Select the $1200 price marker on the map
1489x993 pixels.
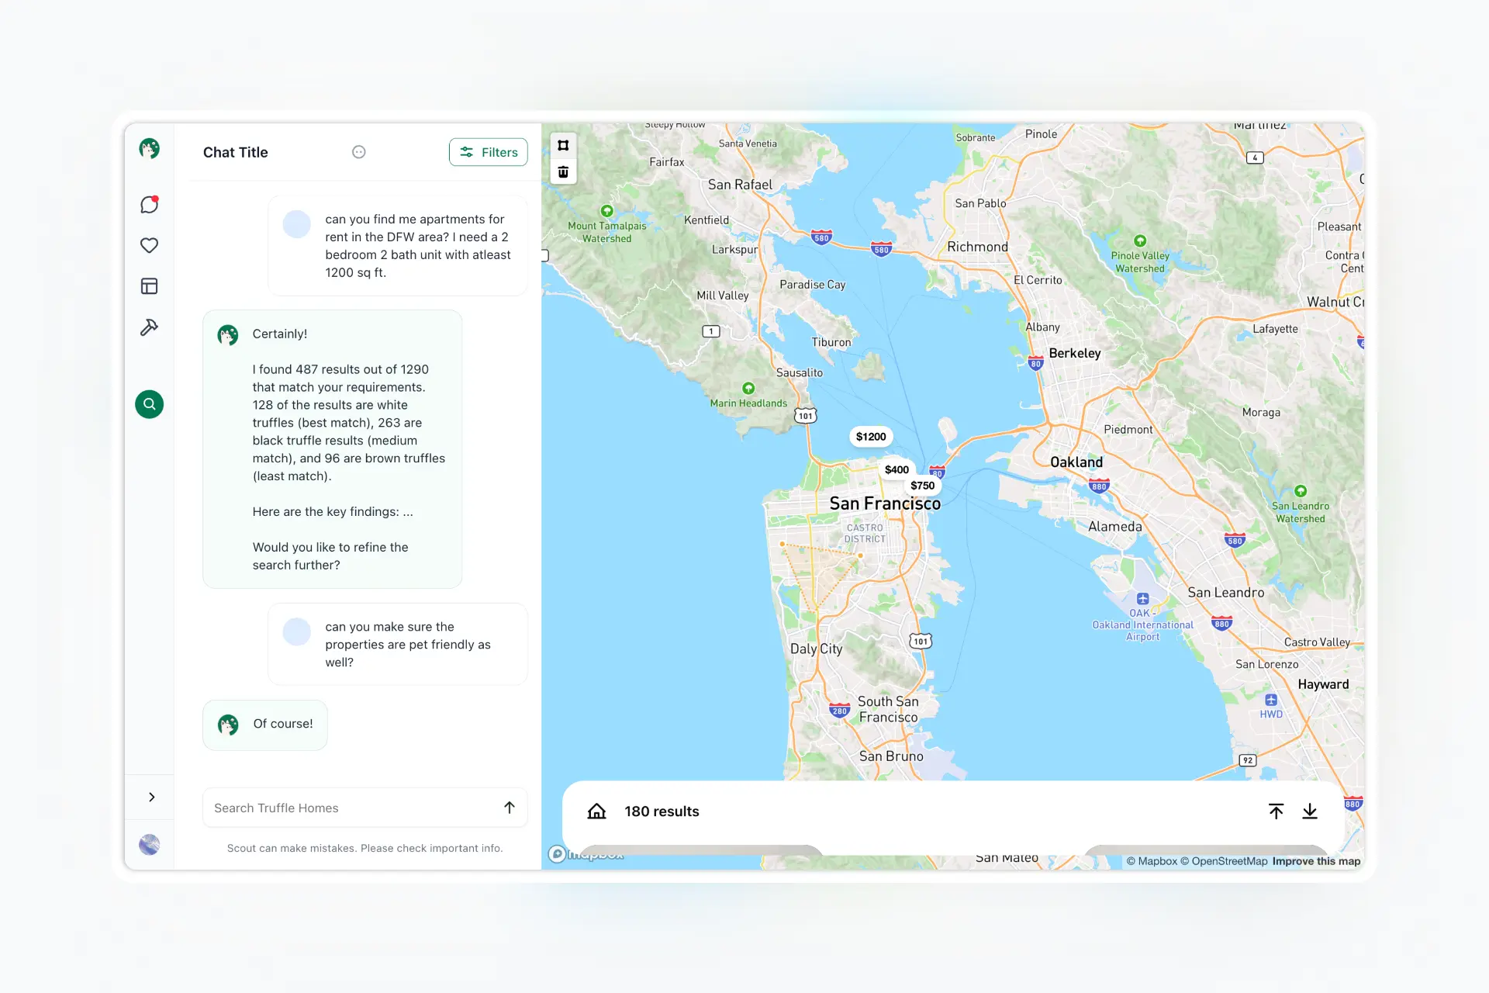pyautogui.click(x=870, y=437)
